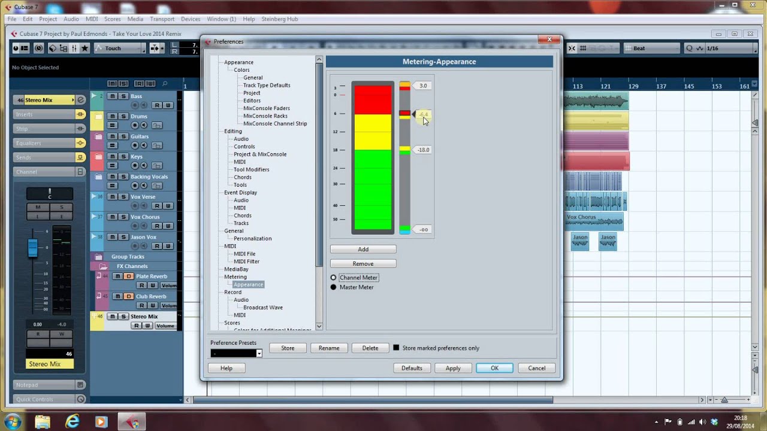Select the Channel Meter radio button
Screen dimensions: 767x431
(334, 278)
